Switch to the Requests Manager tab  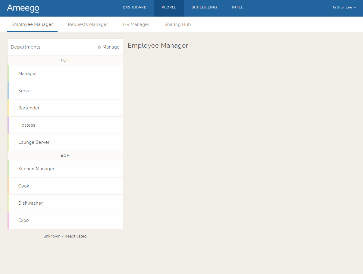(88, 24)
